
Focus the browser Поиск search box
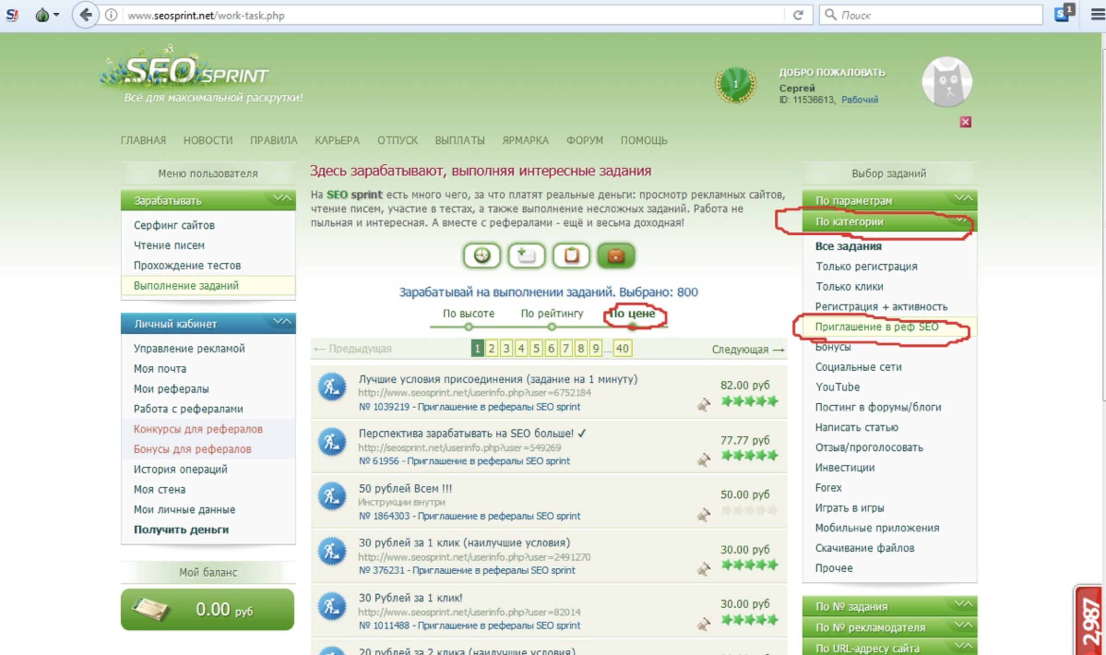click(931, 15)
